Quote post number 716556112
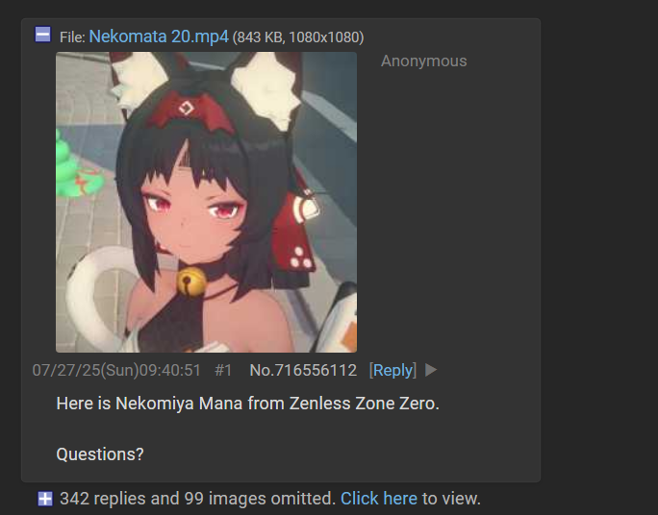This screenshot has height=515, width=658. pos(316,371)
